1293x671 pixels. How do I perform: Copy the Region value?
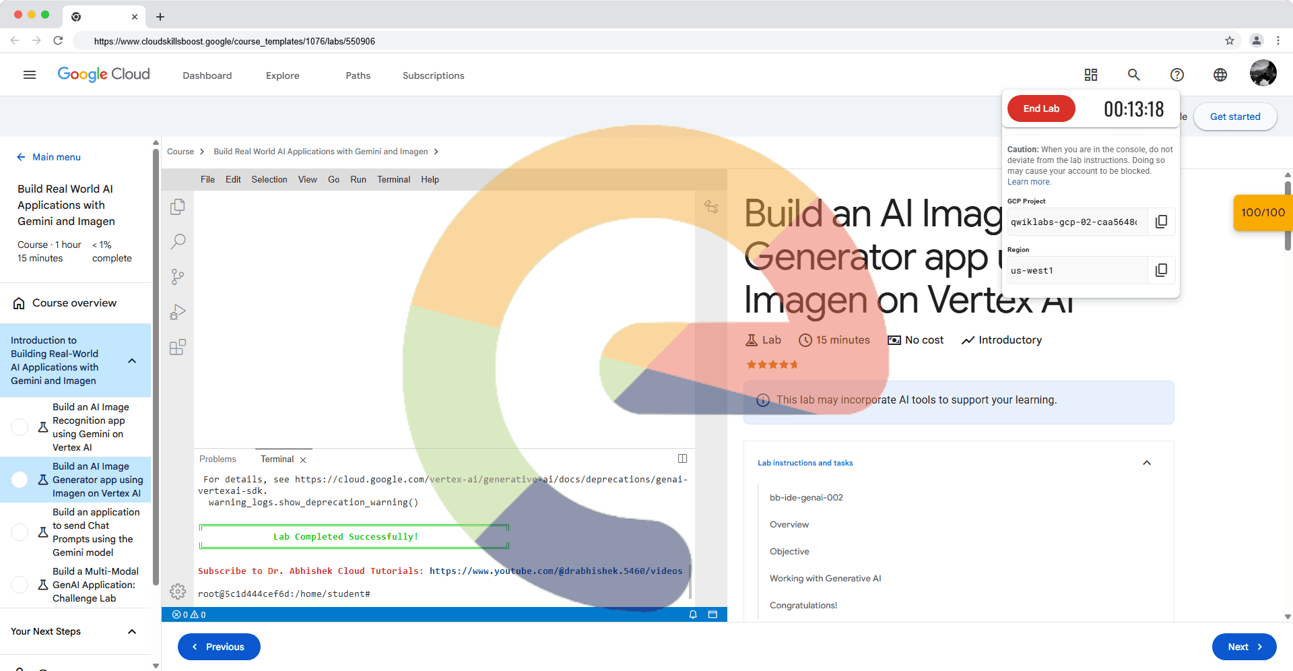pyautogui.click(x=1162, y=270)
